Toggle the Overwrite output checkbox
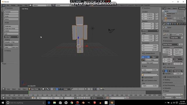The width and height of the screenshot is (187, 105). point(164,97)
